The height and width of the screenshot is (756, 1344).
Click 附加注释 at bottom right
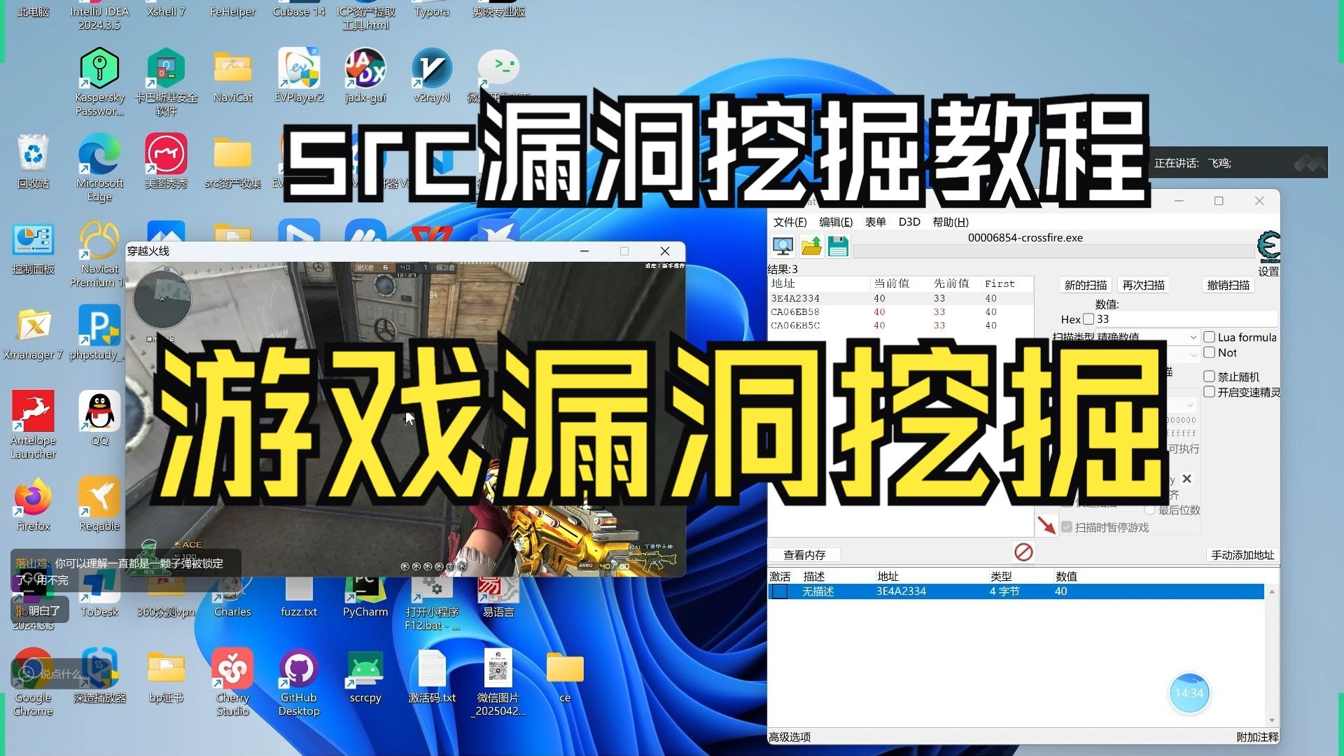click(x=1257, y=737)
